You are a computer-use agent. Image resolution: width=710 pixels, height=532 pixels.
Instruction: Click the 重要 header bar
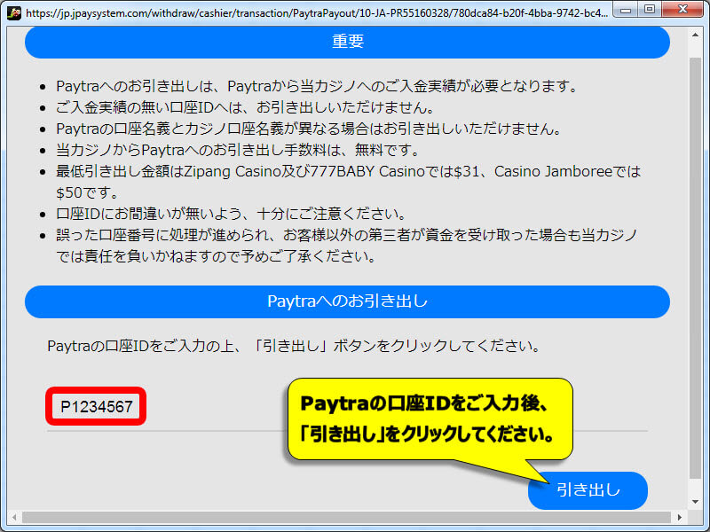pyautogui.click(x=347, y=42)
